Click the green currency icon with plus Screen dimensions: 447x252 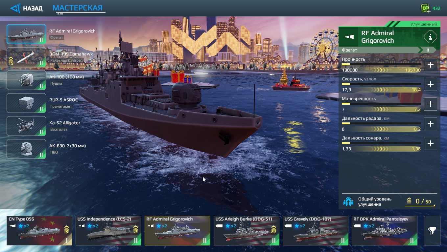(x=426, y=8)
